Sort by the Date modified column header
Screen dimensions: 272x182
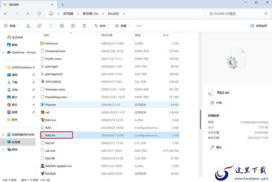pyautogui.click(x=107, y=35)
